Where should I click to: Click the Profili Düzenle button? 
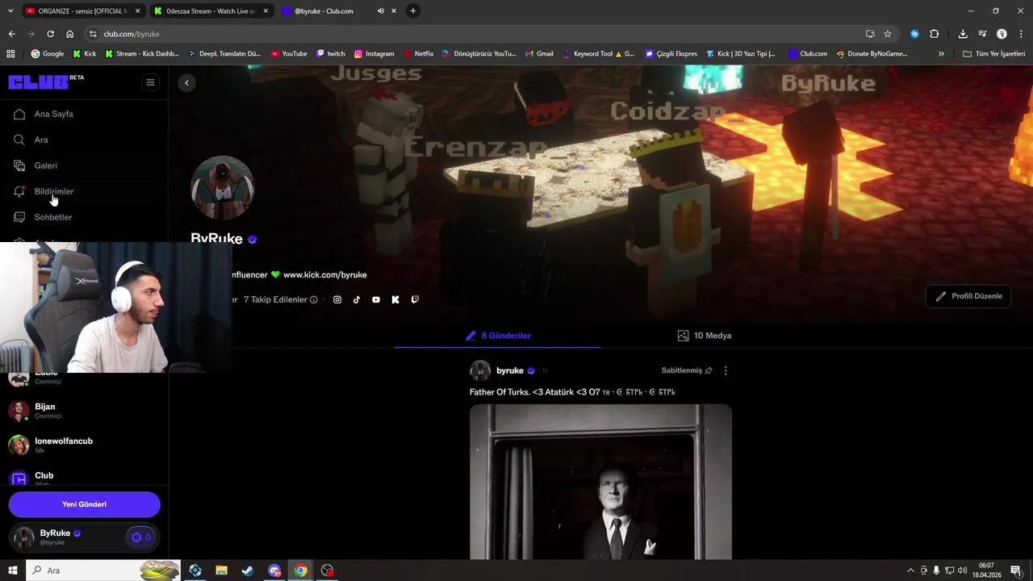coord(968,296)
